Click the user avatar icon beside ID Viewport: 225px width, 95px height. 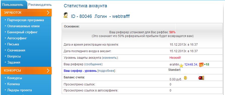(66, 15)
